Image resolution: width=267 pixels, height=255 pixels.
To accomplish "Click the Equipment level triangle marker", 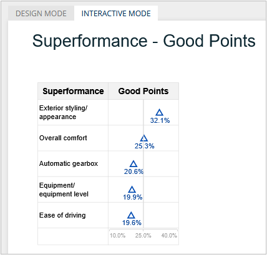I will point(132,190).
